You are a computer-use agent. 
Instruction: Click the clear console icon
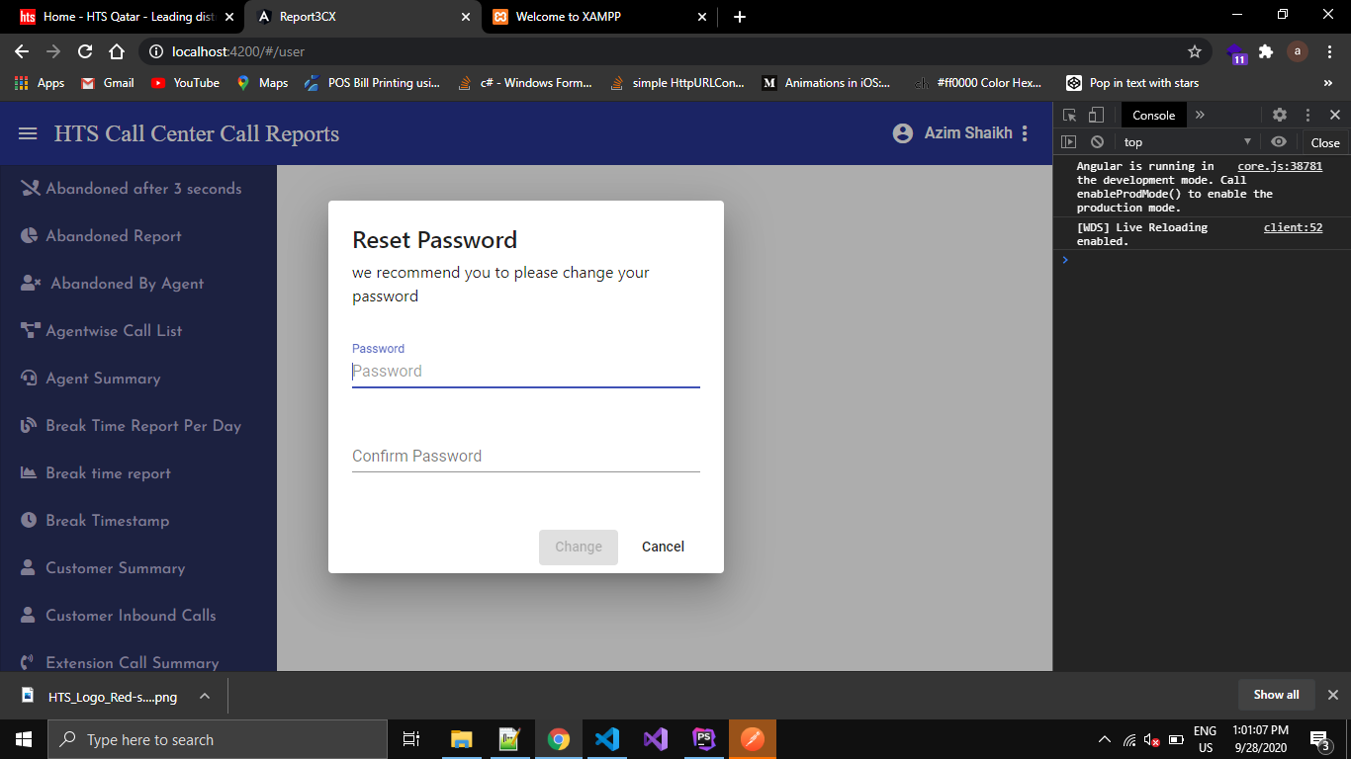coord(1097,142)
